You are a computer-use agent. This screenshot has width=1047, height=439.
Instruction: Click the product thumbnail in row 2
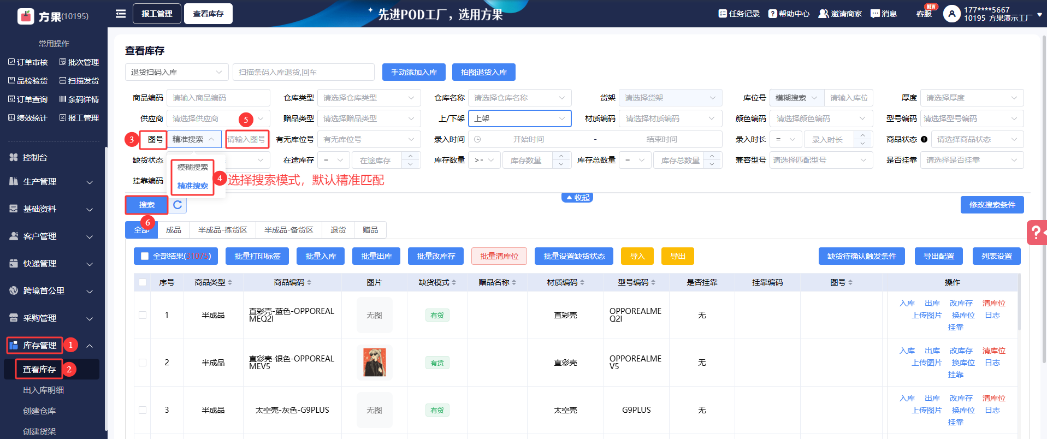pyautogui.click(x=374, y=363)
